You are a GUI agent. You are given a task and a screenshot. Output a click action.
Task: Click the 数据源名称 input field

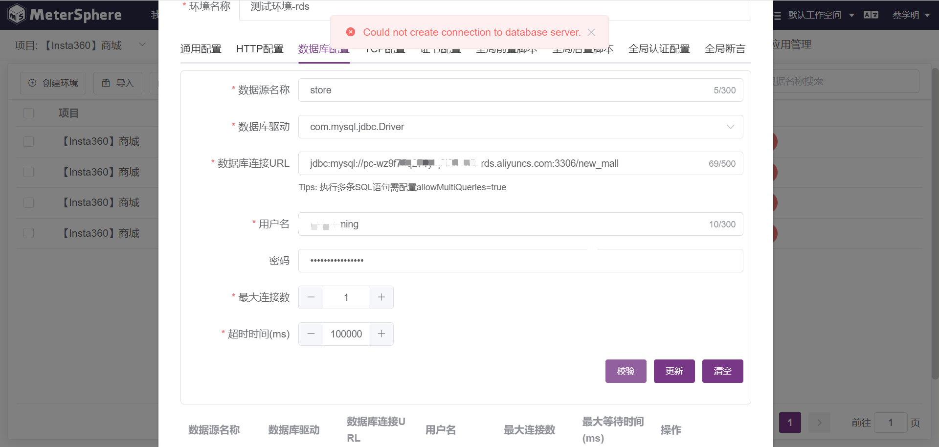coord(521,90)
